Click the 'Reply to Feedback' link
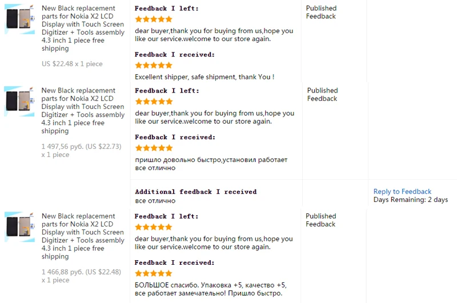This screenshot has height=303, width=457. (402, 192)
